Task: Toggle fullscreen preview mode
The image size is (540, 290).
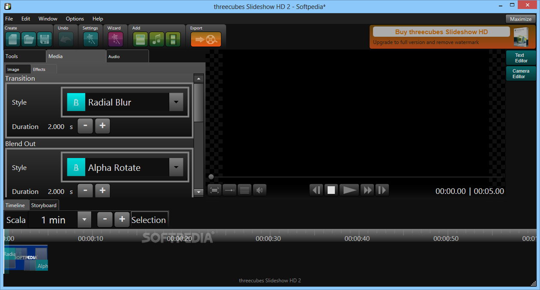Action: coord(215,190)
